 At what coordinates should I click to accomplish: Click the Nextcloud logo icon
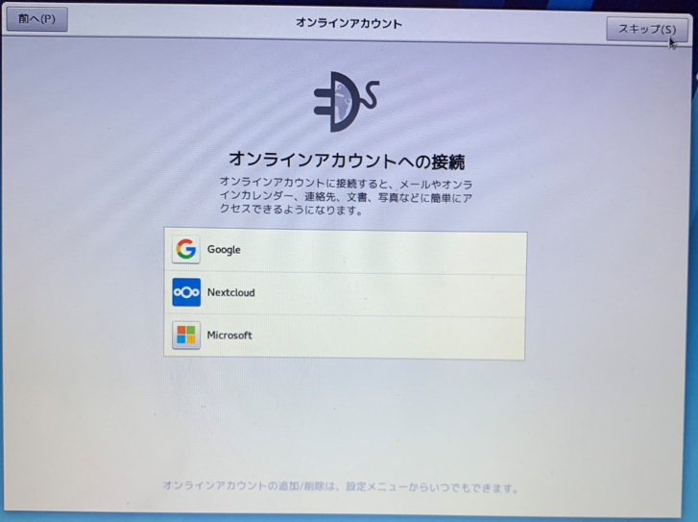click(x=186, y=292)
